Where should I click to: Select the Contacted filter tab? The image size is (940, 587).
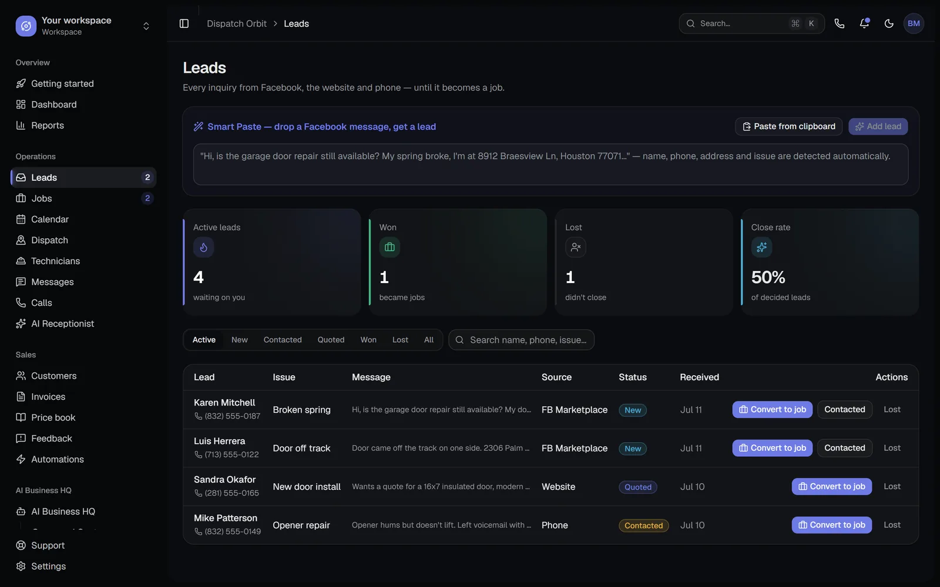pyautogui.click(x=283, y=340)
